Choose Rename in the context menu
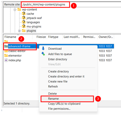The image size is (121, 115). [x=67, y=99]
